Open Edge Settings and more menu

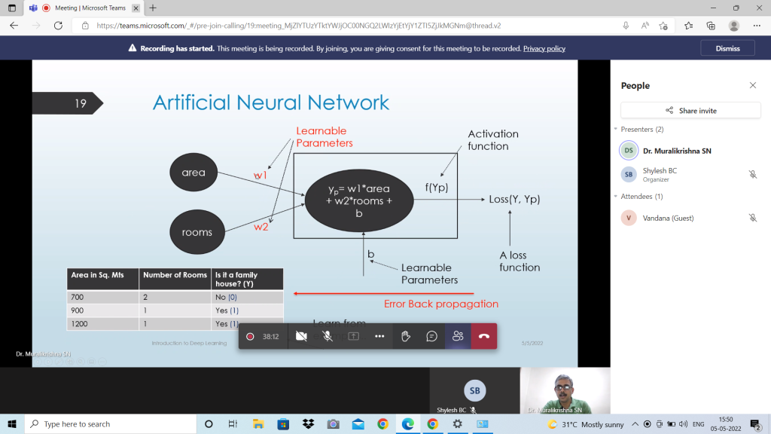(x=757, y=26)
